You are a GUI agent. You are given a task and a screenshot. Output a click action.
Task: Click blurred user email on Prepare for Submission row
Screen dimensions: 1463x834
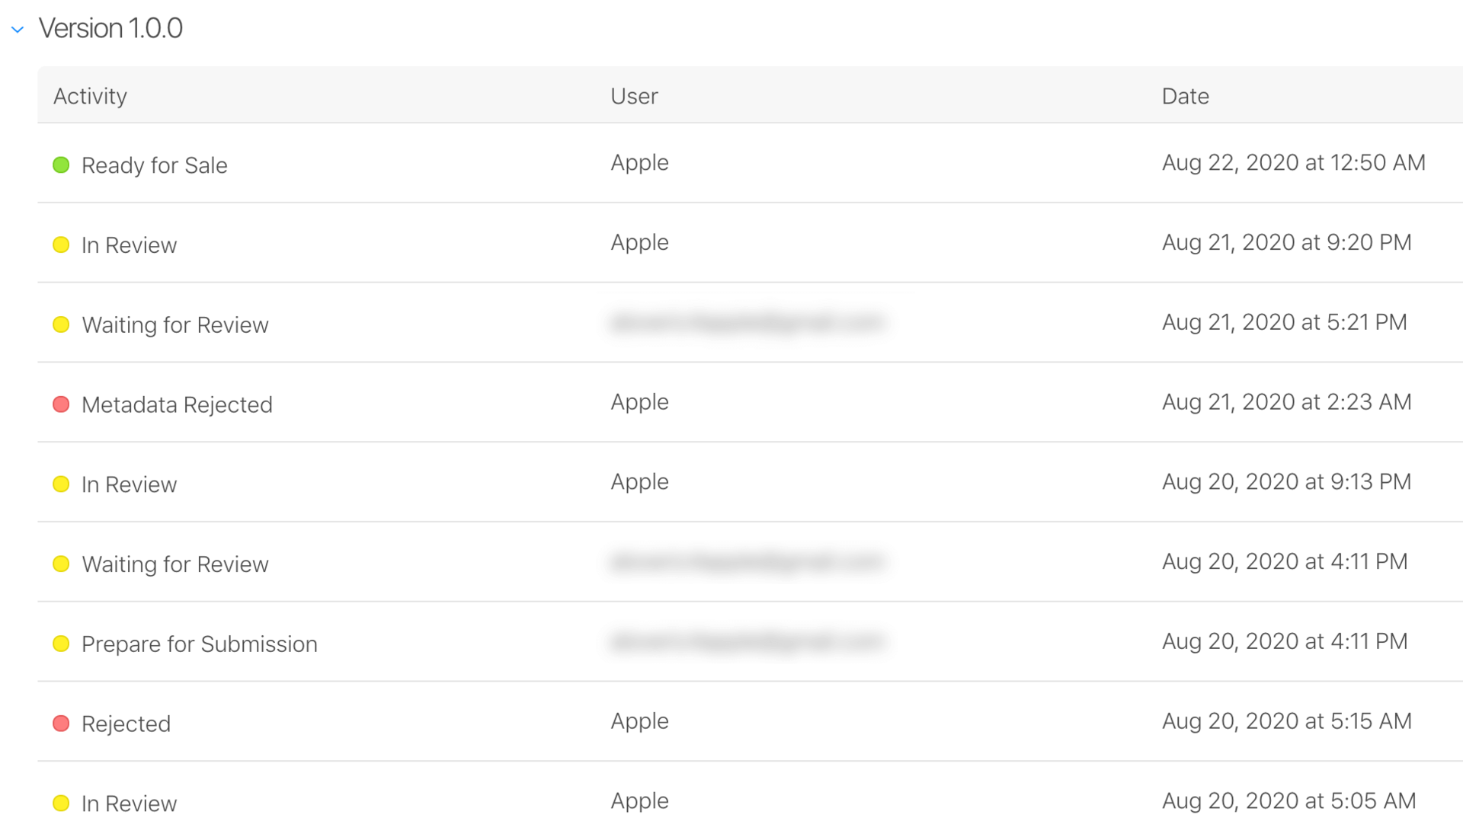point(747,642)
